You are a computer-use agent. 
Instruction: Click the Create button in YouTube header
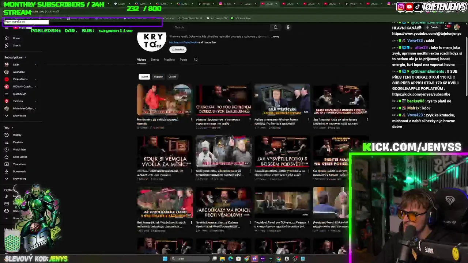click(431, 27)
